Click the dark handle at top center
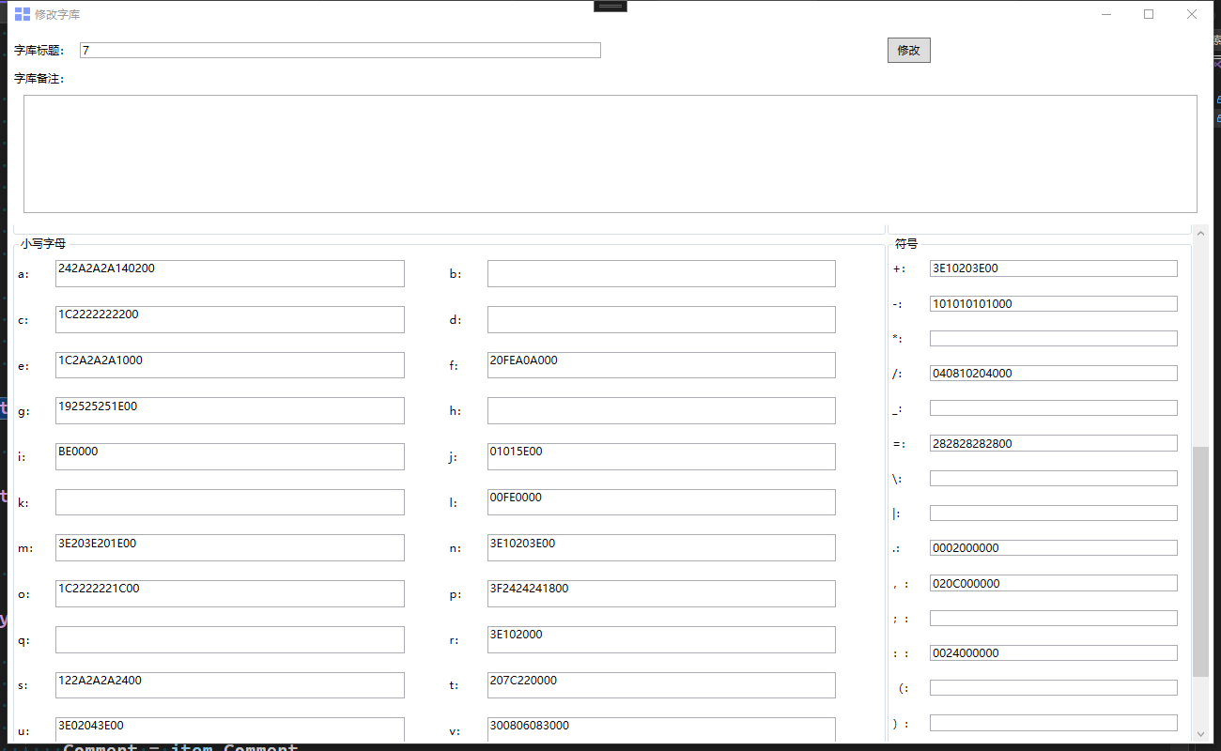This screenshot has width=1221, height=751. pyautogui.click(x=610, y=6)
